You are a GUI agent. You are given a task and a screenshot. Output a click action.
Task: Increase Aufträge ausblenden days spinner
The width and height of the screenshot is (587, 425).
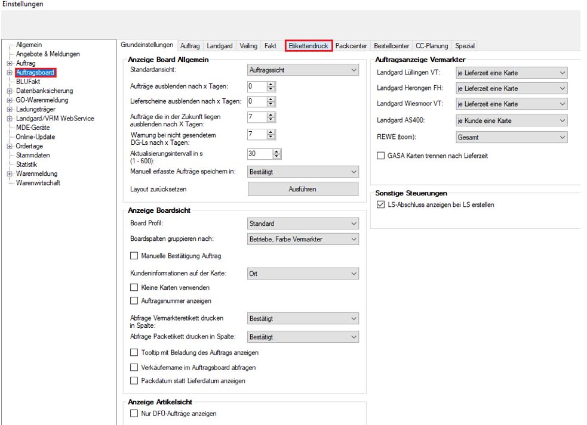click(x=270, y=84)
